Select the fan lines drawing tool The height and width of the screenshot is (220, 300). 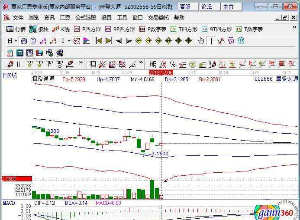point(103,64)
